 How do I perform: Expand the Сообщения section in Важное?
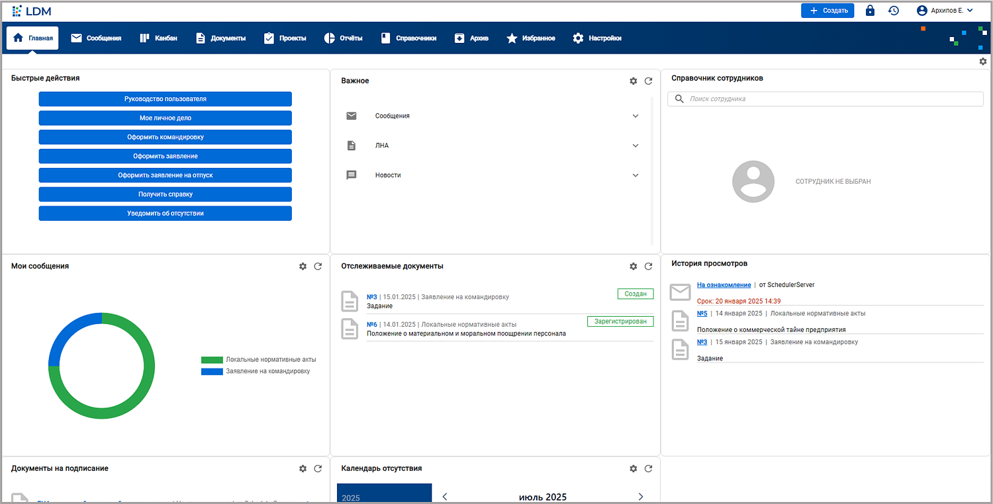click(x=636, y=116)
